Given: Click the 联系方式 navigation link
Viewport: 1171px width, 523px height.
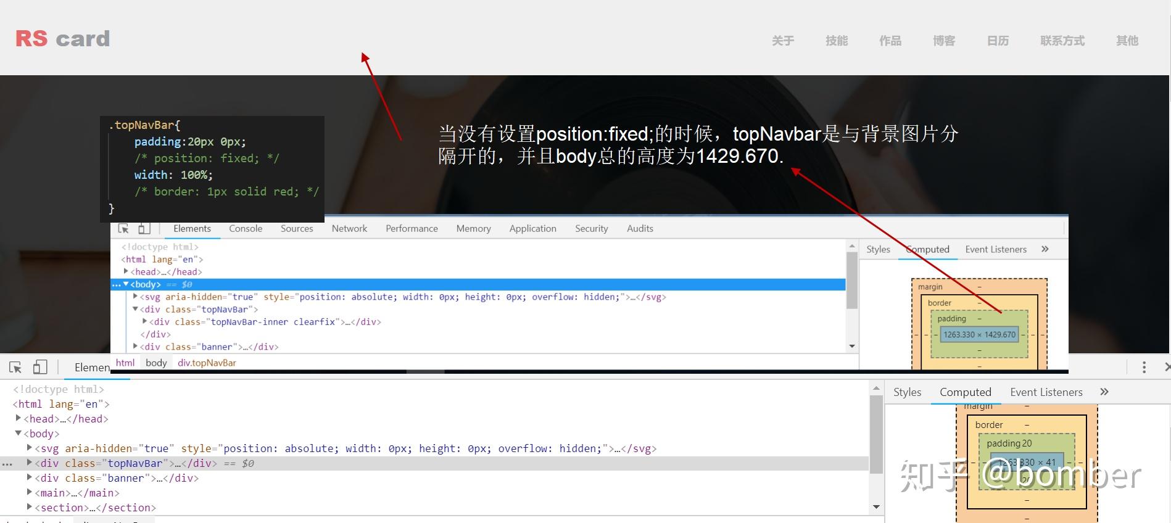Looking at the screenshot, I should point(1062,41).
